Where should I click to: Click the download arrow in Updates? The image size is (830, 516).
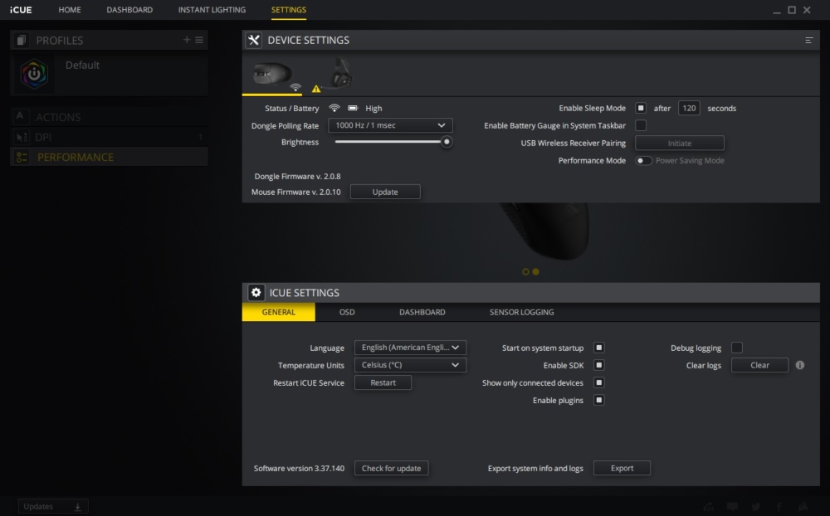77,507
